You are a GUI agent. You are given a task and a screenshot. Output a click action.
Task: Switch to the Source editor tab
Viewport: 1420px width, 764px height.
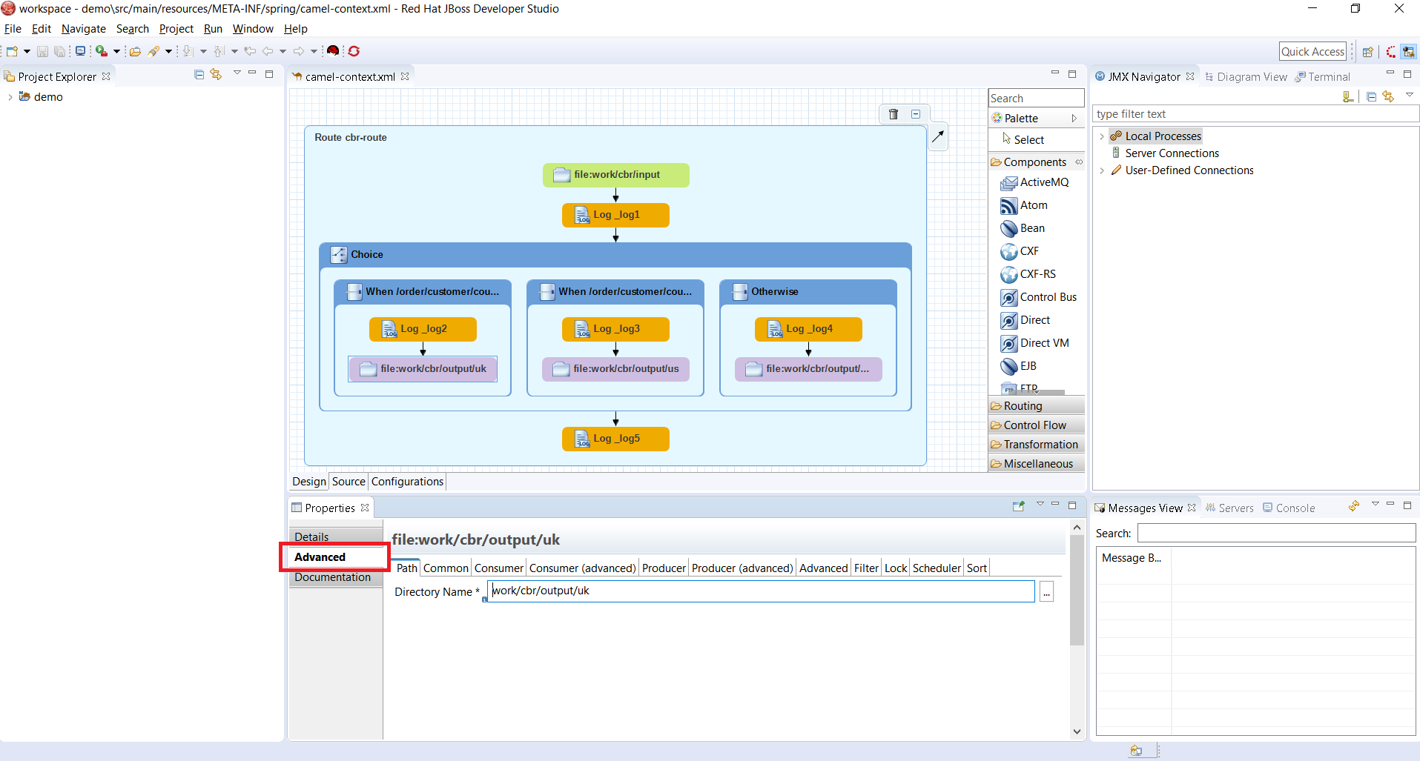pyautogui.click(x=349, y=482)
